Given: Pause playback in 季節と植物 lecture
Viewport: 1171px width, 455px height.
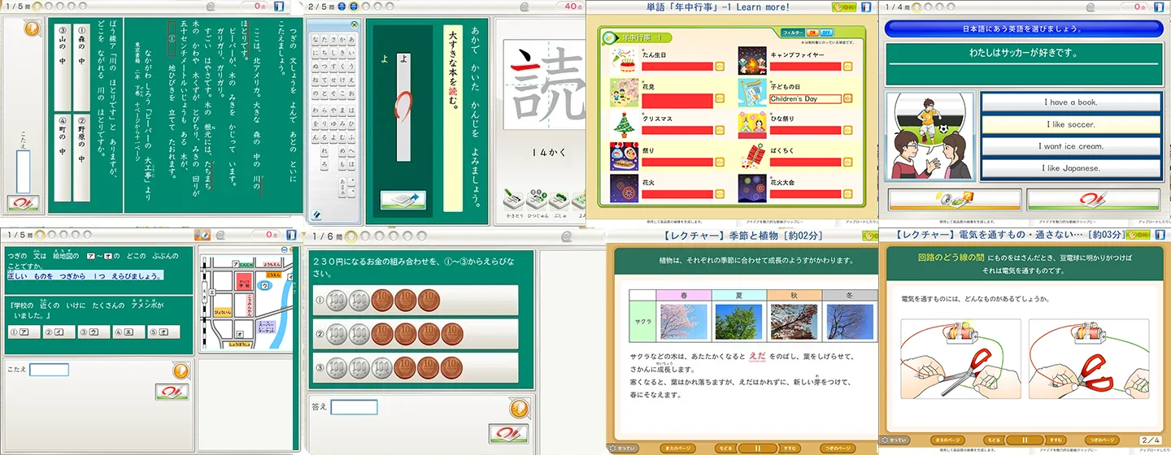Looking at the screenshot, I should (x=758, y=448).
